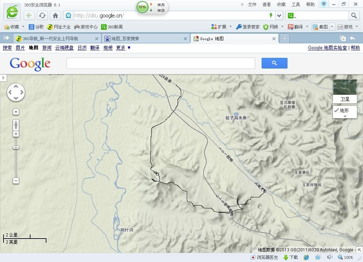The height and width of the screenshot is (262, 363).
Task: Switch to satellite (卫星) map view
Action: (345, 91)
